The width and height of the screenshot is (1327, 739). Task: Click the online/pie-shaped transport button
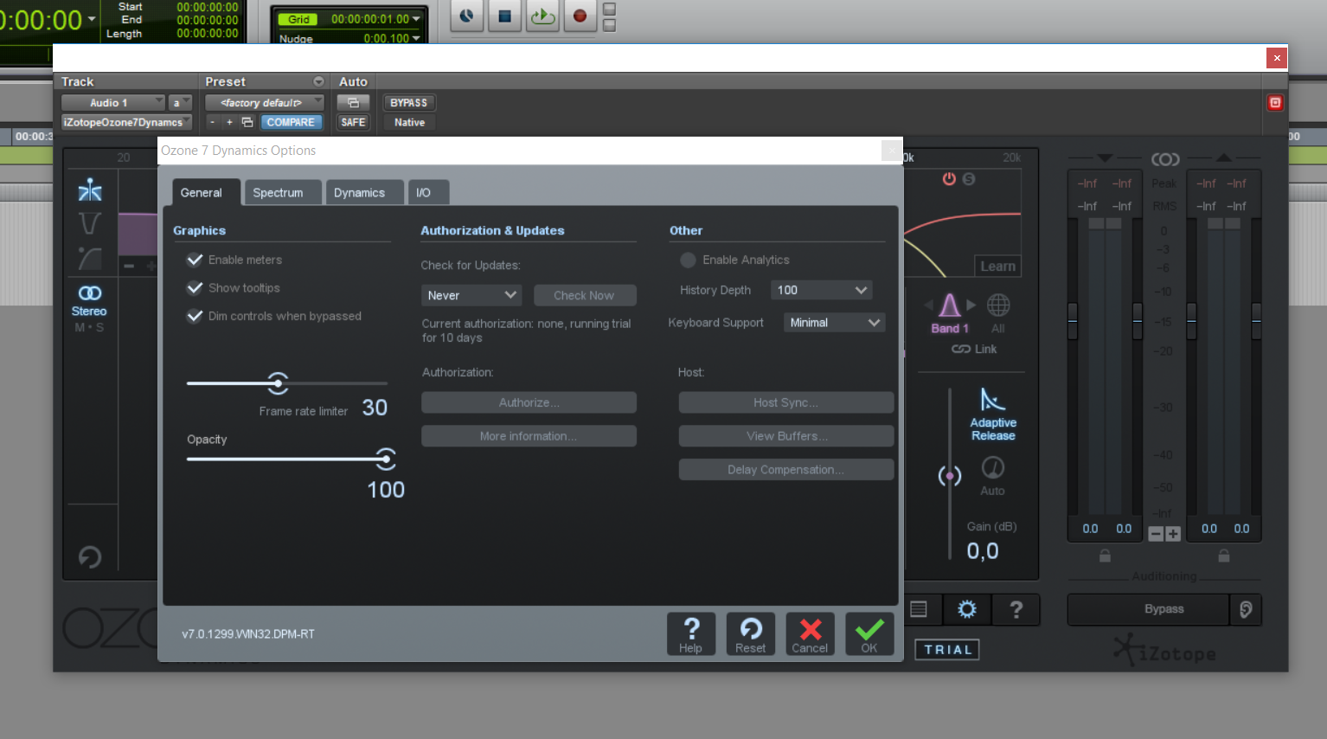pos(466,16)
